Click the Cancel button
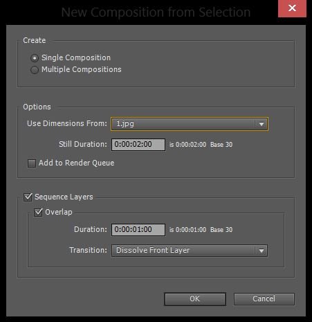The width and height of the screenshot is (312, 322). [x=264, y=299]
